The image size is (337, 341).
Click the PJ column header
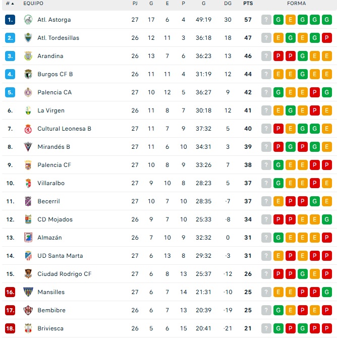pos(135,4)
